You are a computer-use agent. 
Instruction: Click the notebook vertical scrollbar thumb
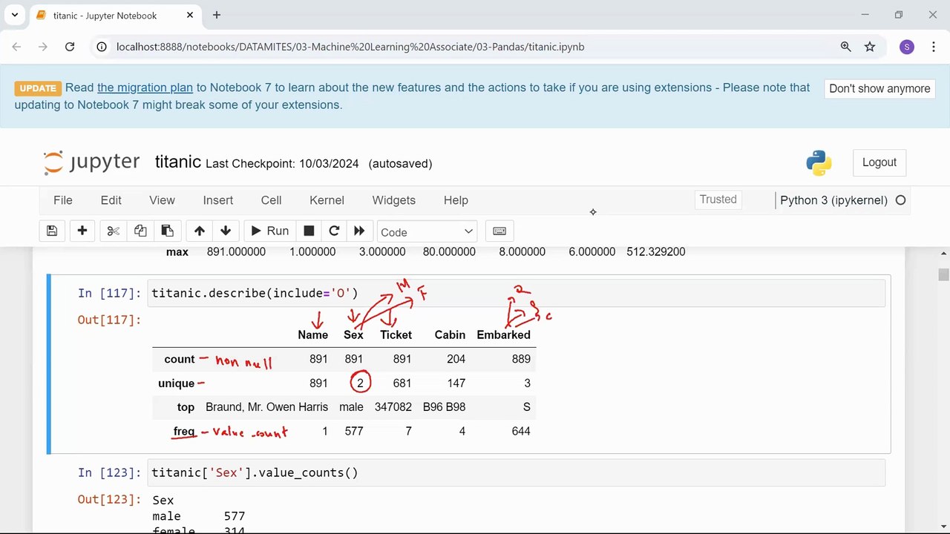(943, 275)
